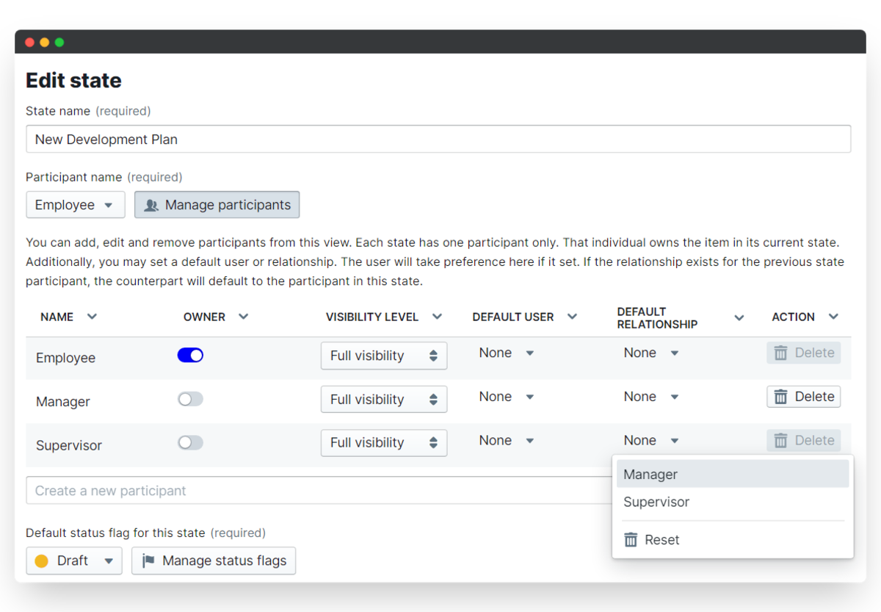Click disabled Delete in Employee row

(x=804, y=353)
